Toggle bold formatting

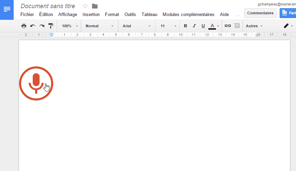click(186, 26)
